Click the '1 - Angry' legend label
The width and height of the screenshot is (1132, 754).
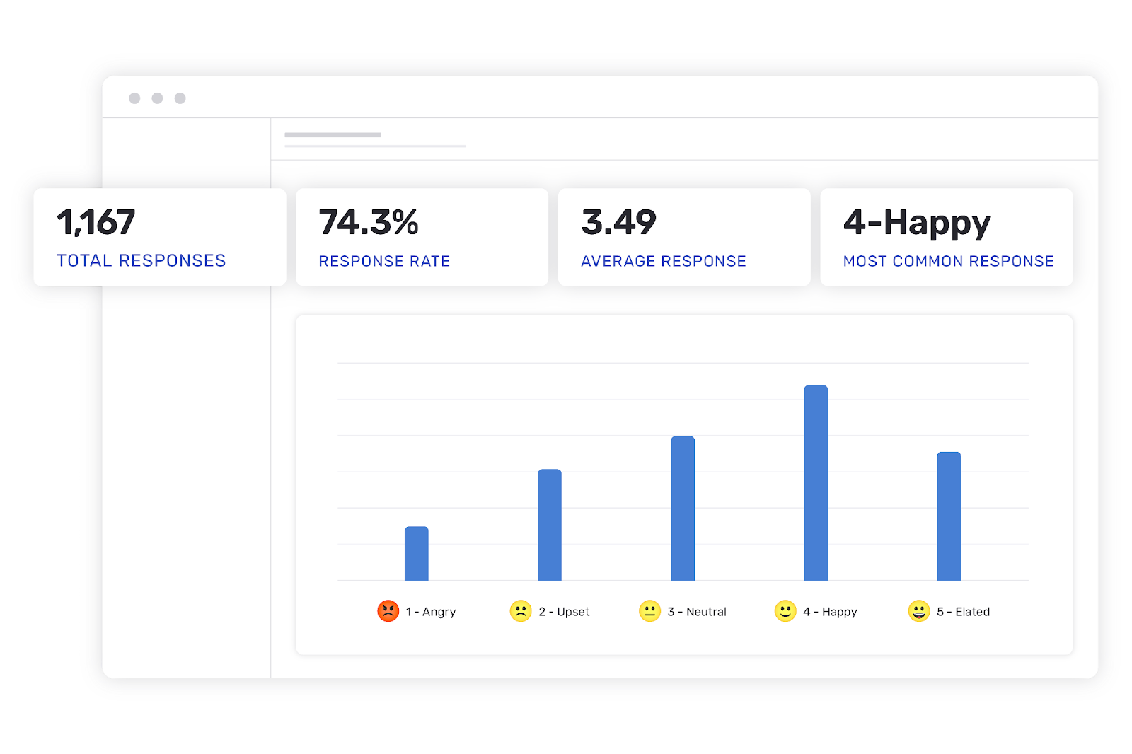pos(431,612)
